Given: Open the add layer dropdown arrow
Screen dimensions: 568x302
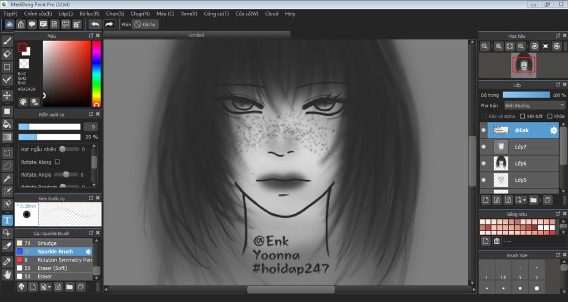Looking at the screenshot, I should pyautogui.click(x=524, y=201).
